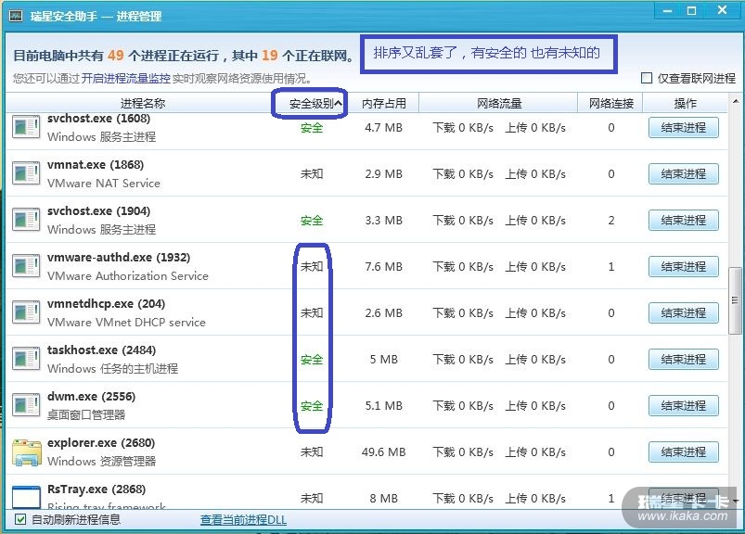Select the vmnetdhcp.exe (204) process name

pyautogui.click(x=106, y=304)
